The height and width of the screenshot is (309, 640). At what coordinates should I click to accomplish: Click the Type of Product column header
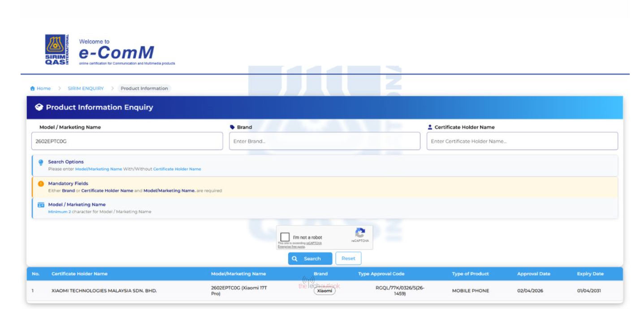[470, 274]
